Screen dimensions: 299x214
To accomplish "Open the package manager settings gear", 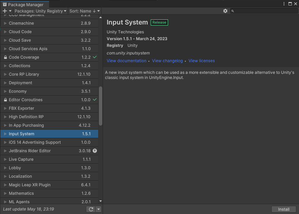I will pos(225,11).
